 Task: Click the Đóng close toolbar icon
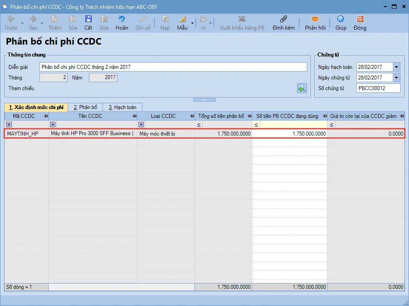360,19
